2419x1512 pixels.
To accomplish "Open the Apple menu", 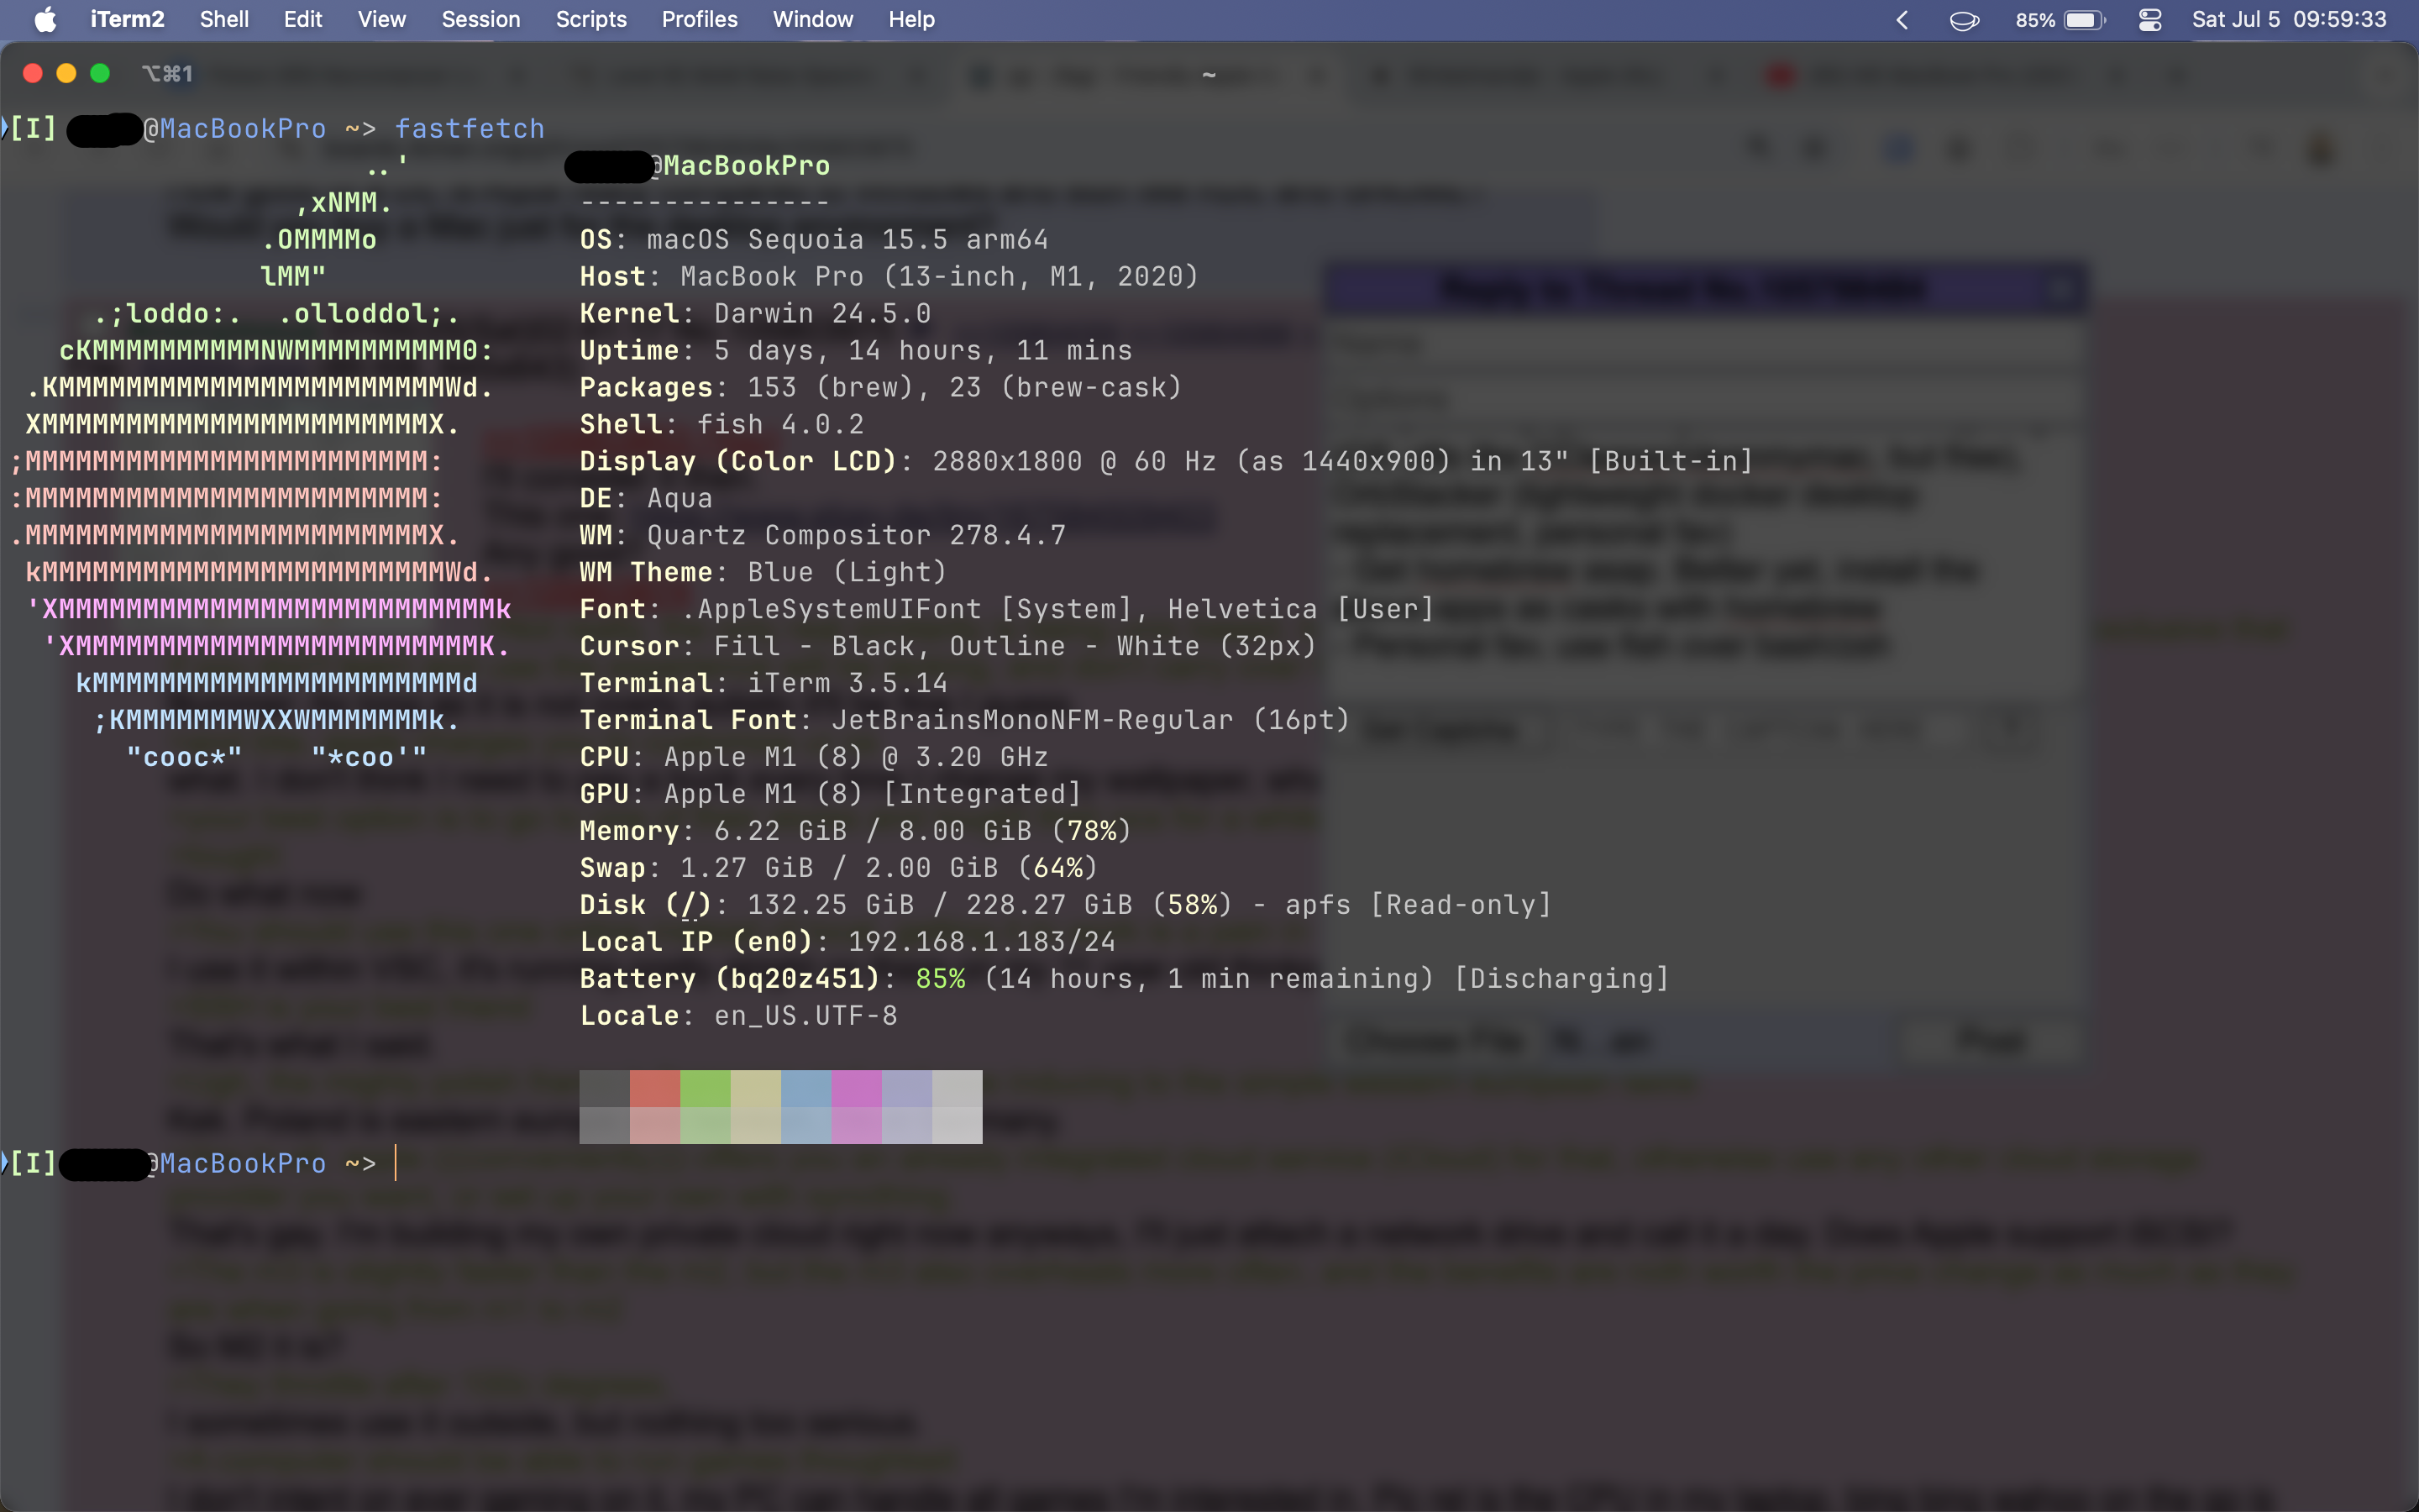I will point(45,19).
